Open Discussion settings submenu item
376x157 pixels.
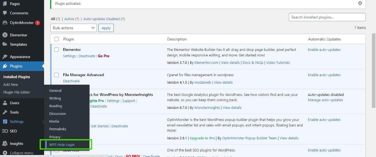click(x=57, y=113)
